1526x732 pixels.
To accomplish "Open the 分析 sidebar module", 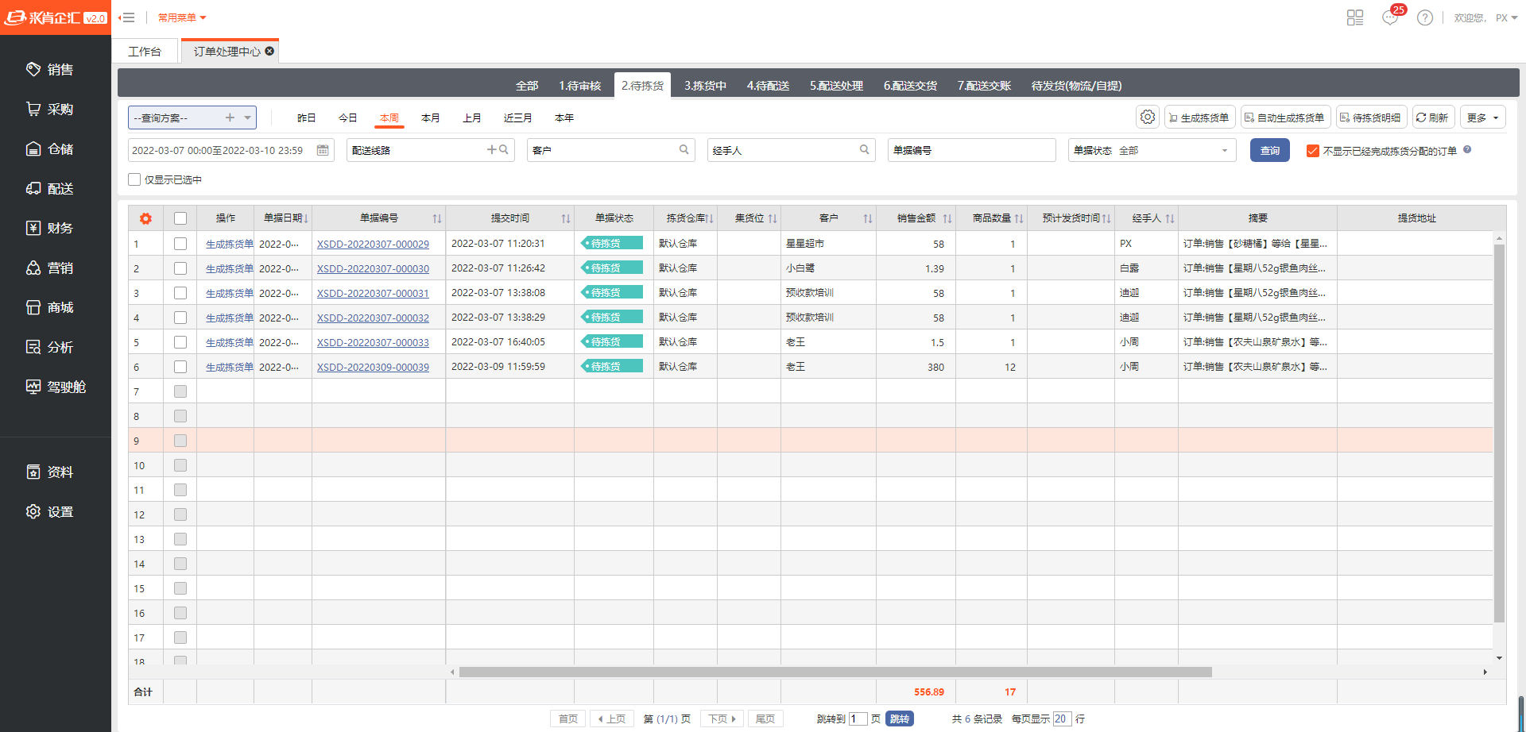I will click(x=49, y=348).
